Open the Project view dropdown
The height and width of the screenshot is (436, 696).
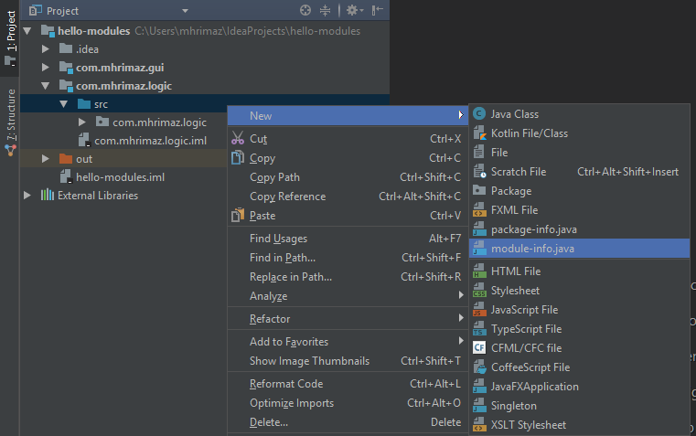tap(185, 11)
